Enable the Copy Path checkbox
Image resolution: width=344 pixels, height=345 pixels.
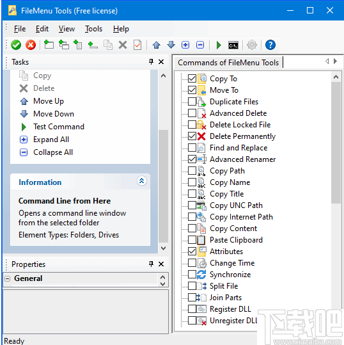(x=192, y=170)
